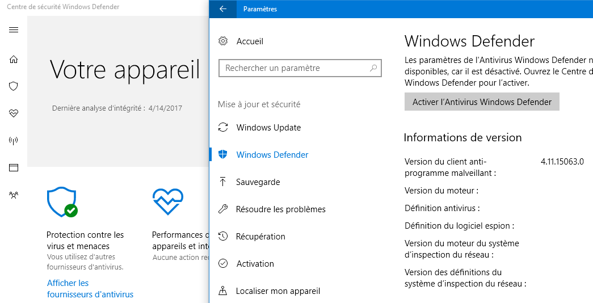Click the Récupération history clock icon
Image resolution: width=593 pixels, height=303 pixels.
(x=223, y=237)
